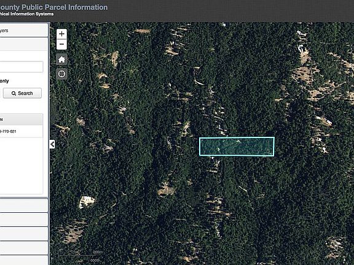354x265 pixels.
Task: Find my location on the map
Action: pyautogui.click(x=61, y=74)
